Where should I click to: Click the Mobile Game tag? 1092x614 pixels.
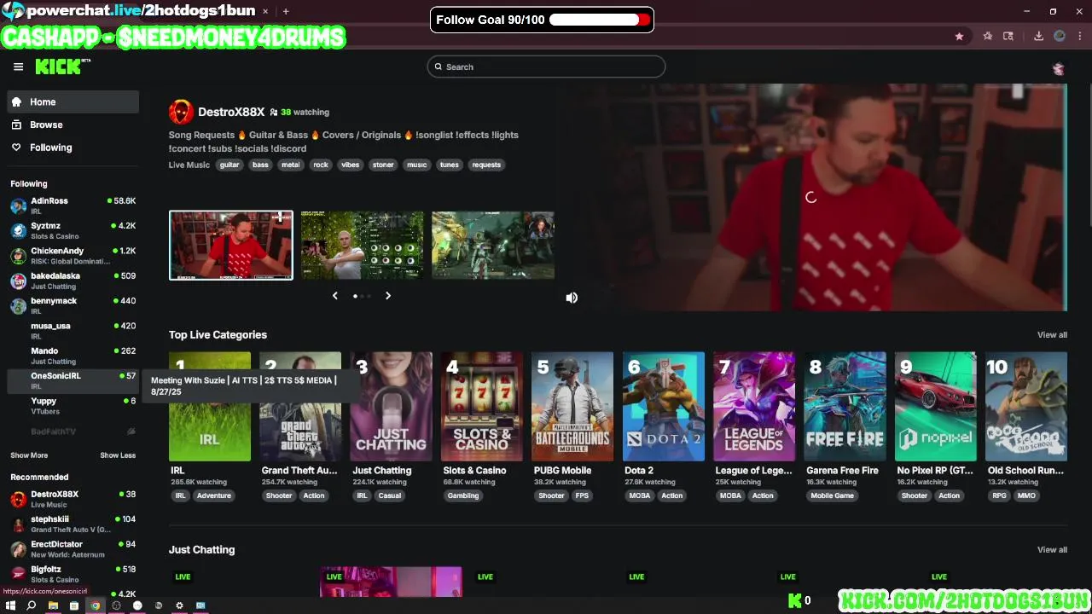(x=832, y=495)
